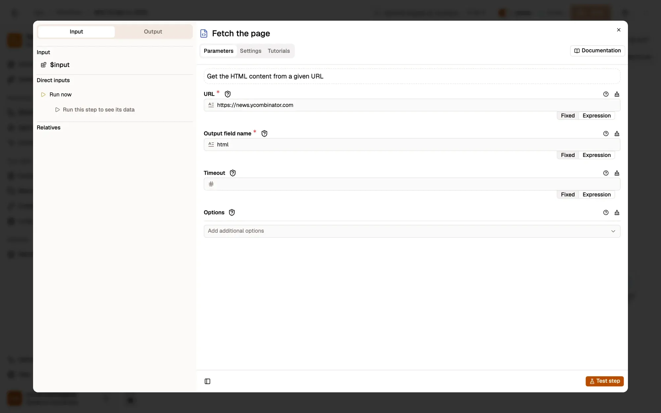Set Timeout mode to Fixed
This screenshot has height=413, width=661.
point(567,195)
